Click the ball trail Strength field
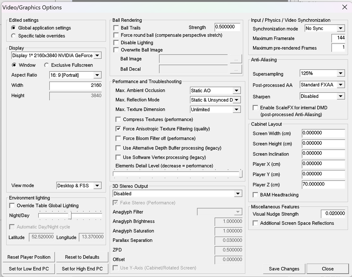 coord(227,27)
